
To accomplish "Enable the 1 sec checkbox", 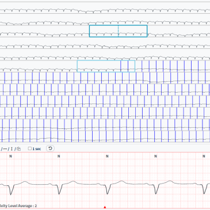I will [x=30, y=148].
